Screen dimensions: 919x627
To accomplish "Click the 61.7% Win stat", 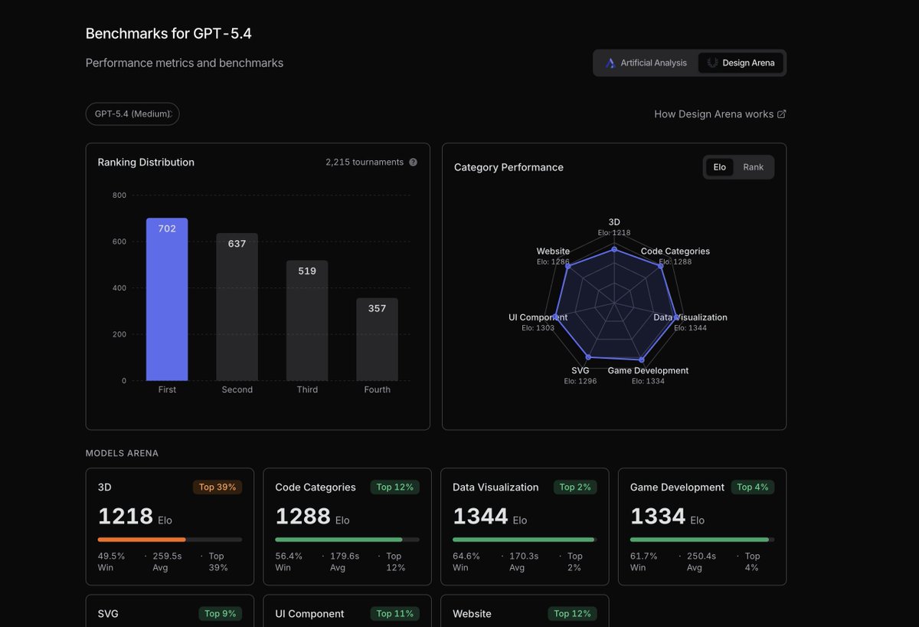I will coord(644,562).
